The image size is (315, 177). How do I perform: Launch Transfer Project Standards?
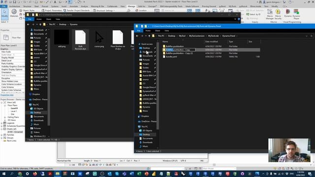[76, 10]
